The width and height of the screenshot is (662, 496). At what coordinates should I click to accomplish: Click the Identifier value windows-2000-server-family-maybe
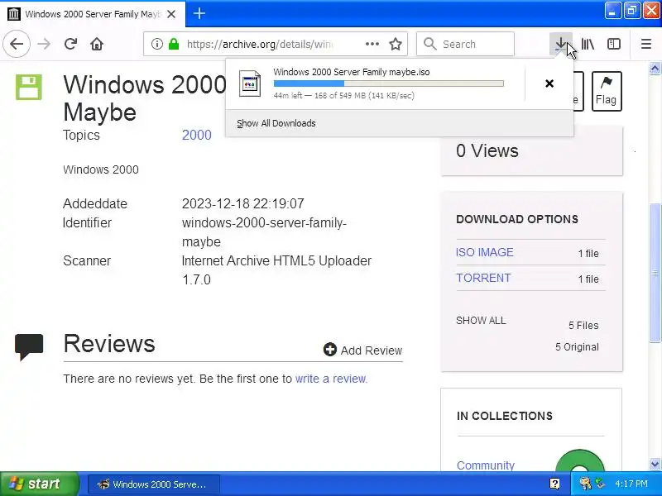(264, 232)
